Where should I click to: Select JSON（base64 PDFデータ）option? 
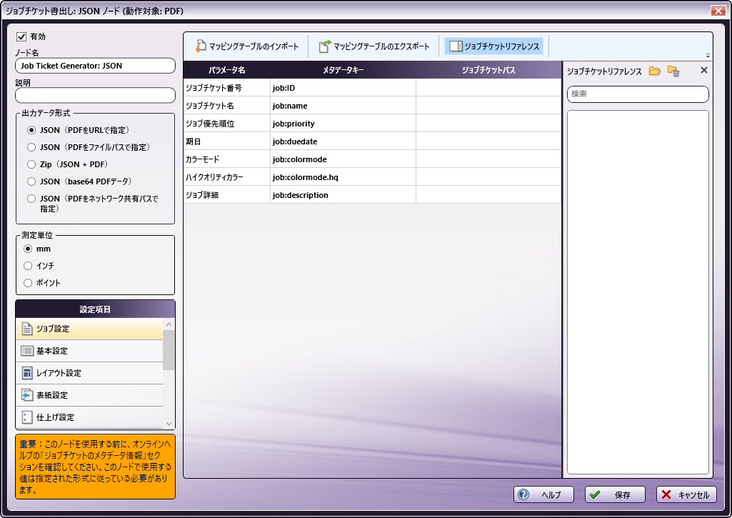click(x=31, y=181)
